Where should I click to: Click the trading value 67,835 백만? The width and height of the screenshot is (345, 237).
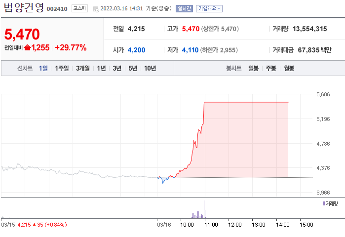[x=314, y=50]
